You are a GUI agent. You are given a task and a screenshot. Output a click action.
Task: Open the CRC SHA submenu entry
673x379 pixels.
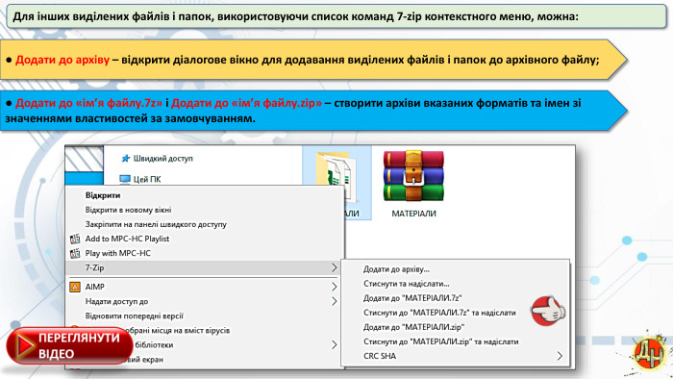[456, 356]
